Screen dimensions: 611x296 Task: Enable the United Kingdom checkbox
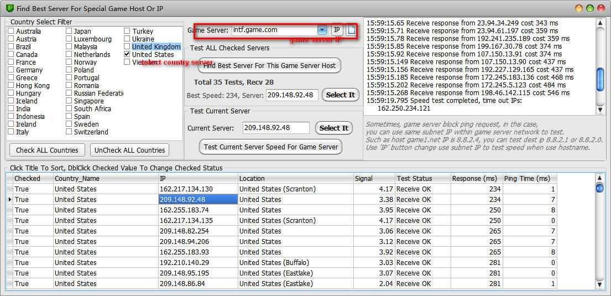127,47
